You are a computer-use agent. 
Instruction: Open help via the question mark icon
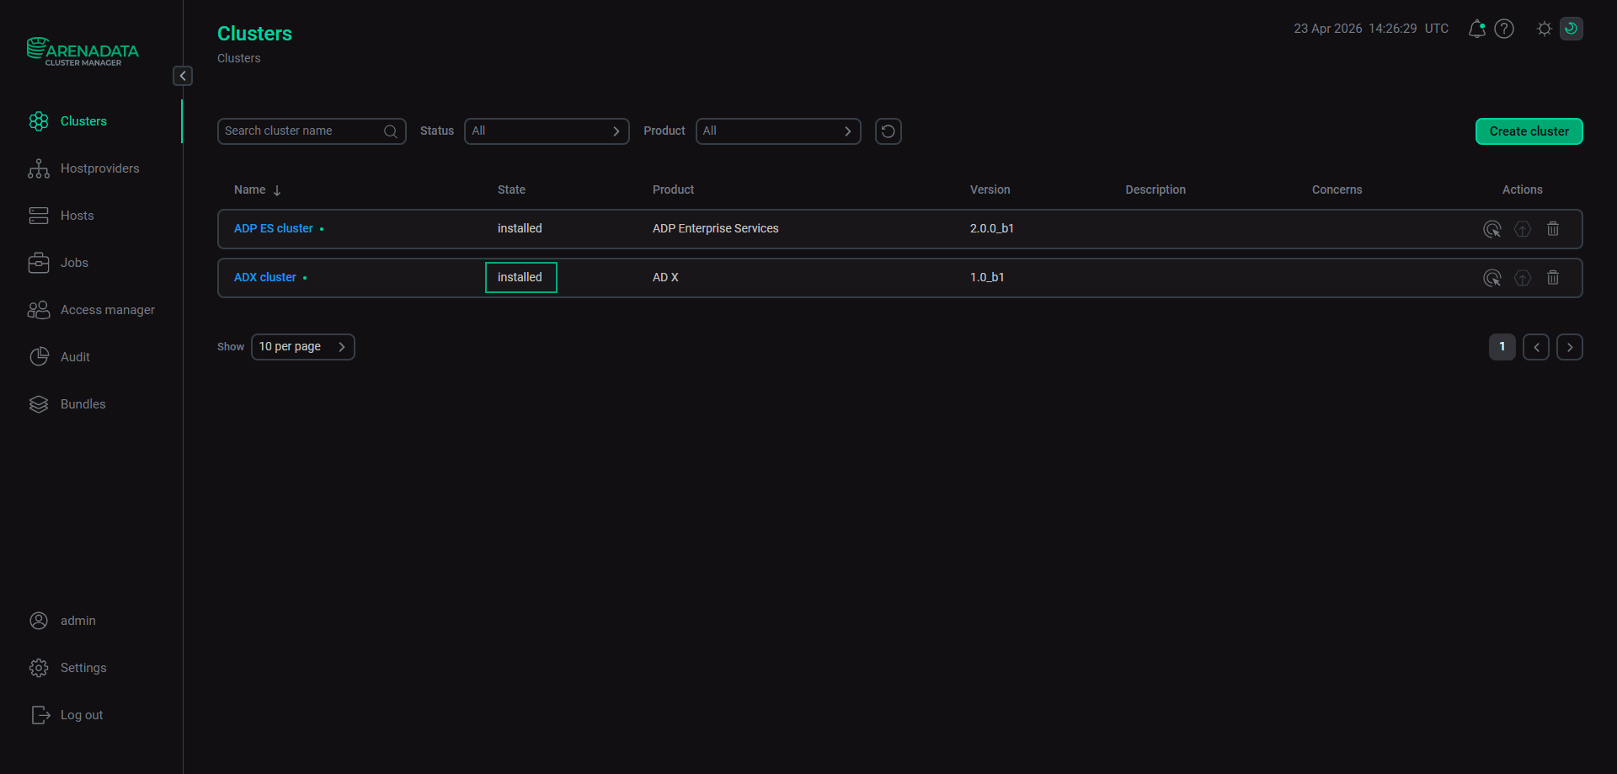click(x=1504, y=29)
